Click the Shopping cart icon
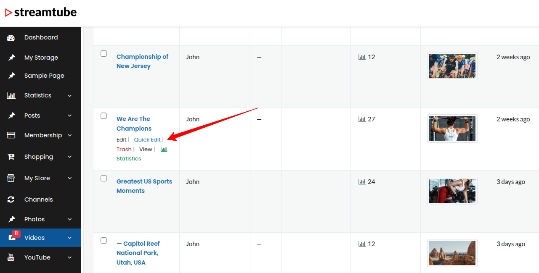Image resolution: width=539 pixels, height=273 pixels. pyautogui.click(x=11, y=157)
